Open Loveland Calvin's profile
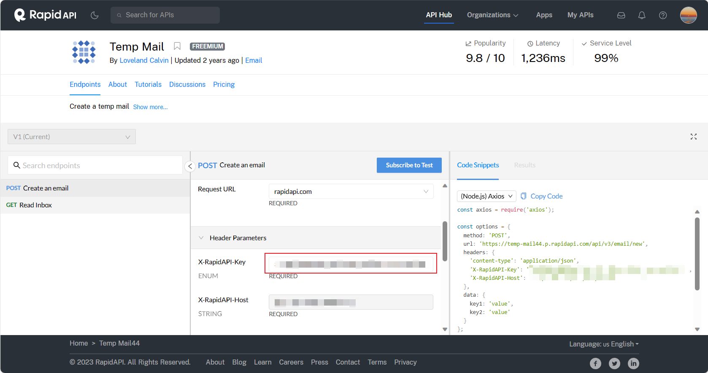This screenshot has width=708, height=373. [x=144, y=60]
